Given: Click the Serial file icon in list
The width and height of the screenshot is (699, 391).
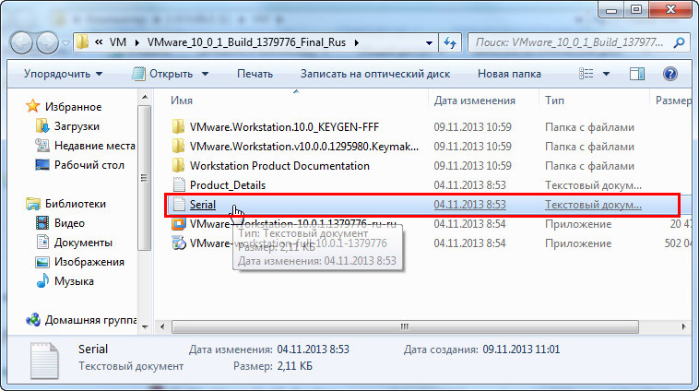Looking at the screenshot, I should (179, 204).
